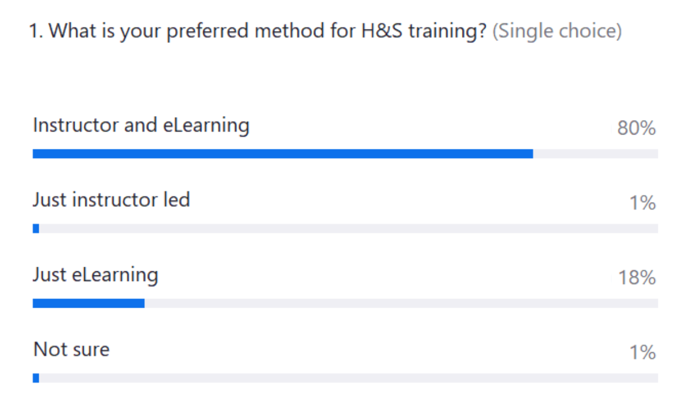Click the small blue bar under 'Not sure'
The height and width of the screenshot is (411, 693).
(36, 378)
